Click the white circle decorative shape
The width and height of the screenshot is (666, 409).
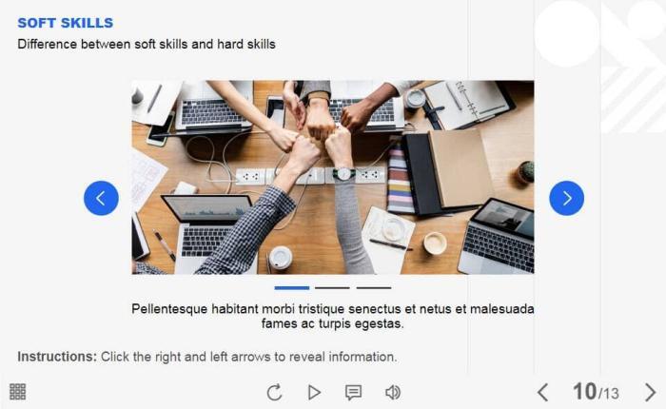coord(567,34)
